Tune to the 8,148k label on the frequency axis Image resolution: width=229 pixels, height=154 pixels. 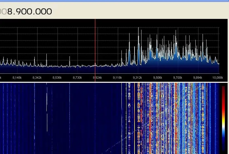tap(17, 78)
